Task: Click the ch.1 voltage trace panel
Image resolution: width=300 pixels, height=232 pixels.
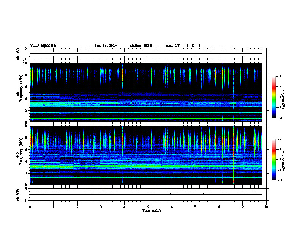Action: [x=148, y=54]
